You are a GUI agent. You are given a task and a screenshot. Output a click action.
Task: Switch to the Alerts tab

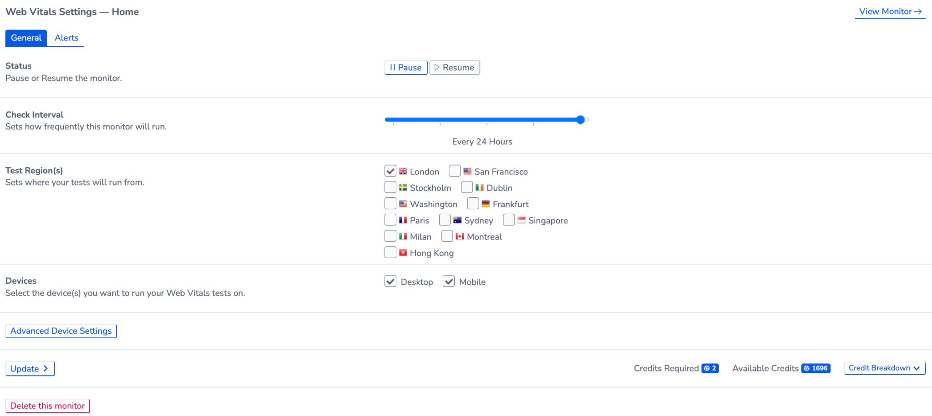[x=66, y=38]
